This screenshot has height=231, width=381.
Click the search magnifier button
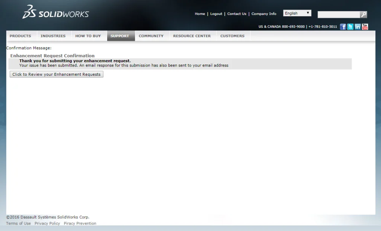pyautogui.click(x=364, y=14)
